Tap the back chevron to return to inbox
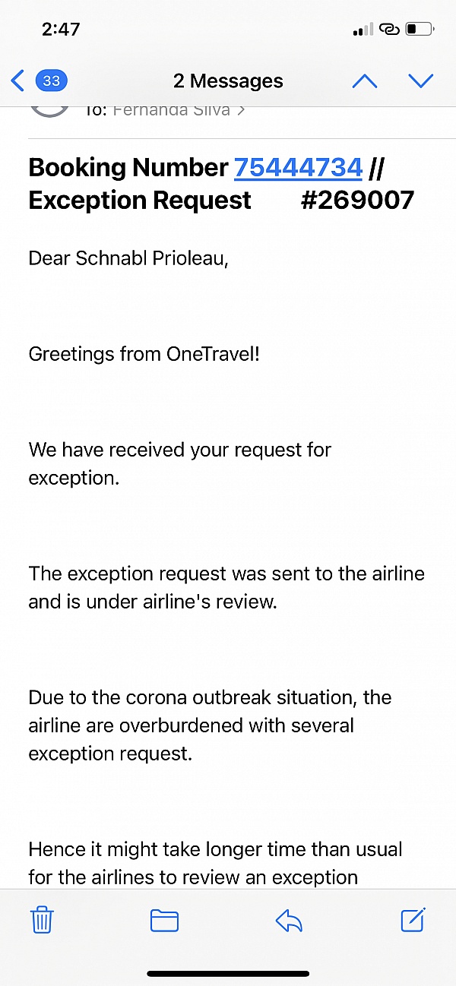Image resolution: width=456 pixels, height=986 pixels. (18, 81)
